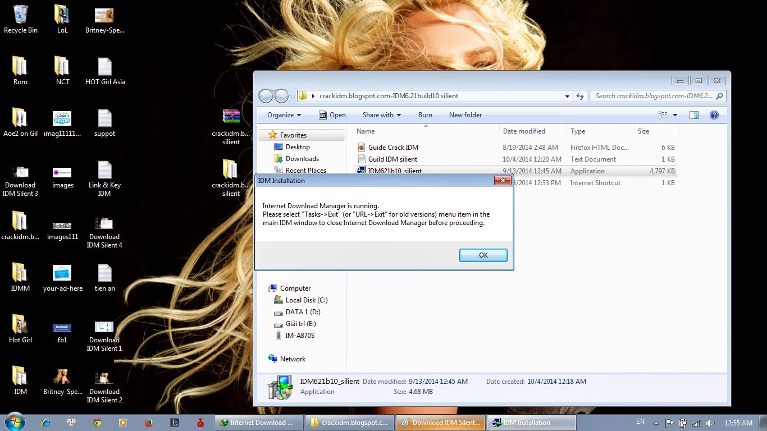The width and height of the screenshot is (767, 431).
Task: Toggle the preview pane
Action: (694, 115)
